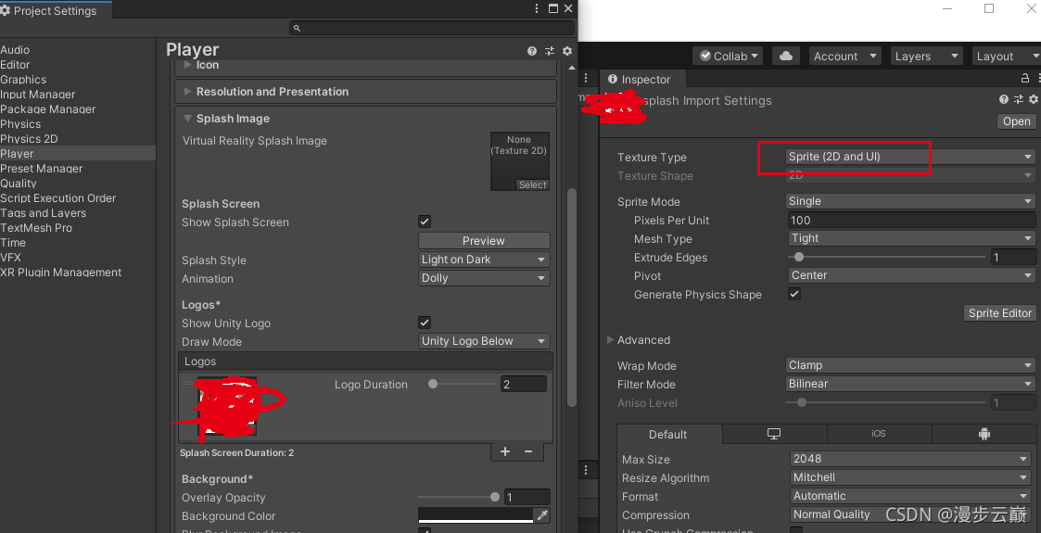This screenshot has height=533, width=1041.
Task: Click Player preset selector icon
Action: [x=550, y=51]
